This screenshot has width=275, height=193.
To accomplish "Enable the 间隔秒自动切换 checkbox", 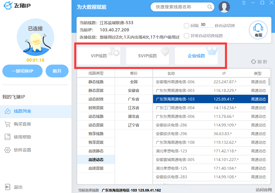I will 187,26.
